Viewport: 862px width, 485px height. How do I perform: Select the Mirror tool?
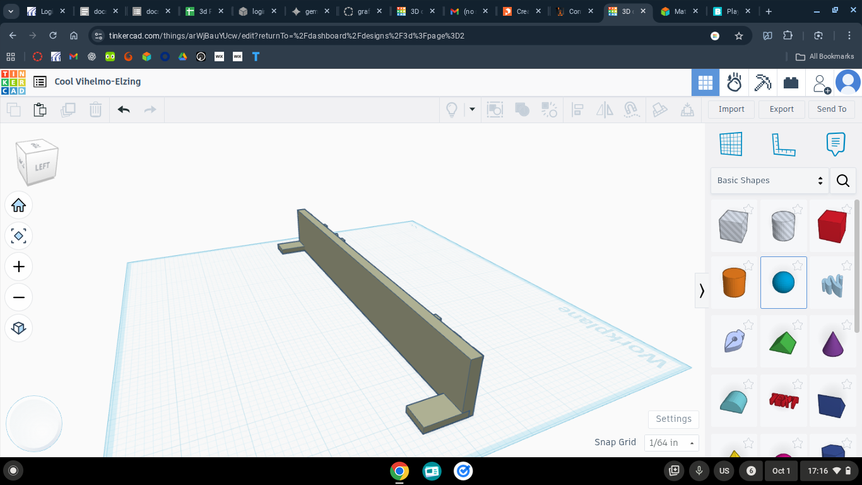click(x=605, y=109)
